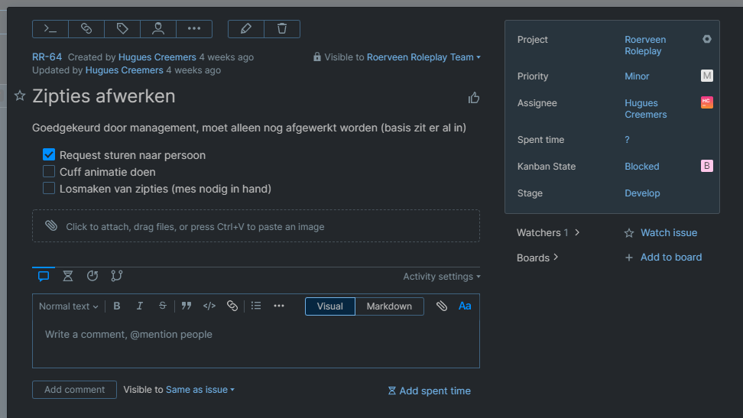Click the assignee person icon in toolbar
743x418 pixels.
(x=158, y=29)
